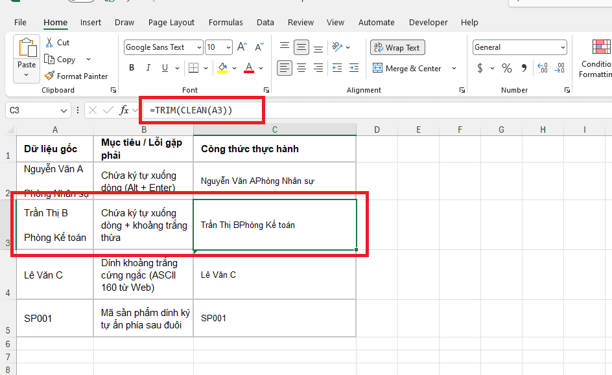Open Font settings dialog launcher
The image size is (612, 375).
pyautogui.click(x=266, y=90)
